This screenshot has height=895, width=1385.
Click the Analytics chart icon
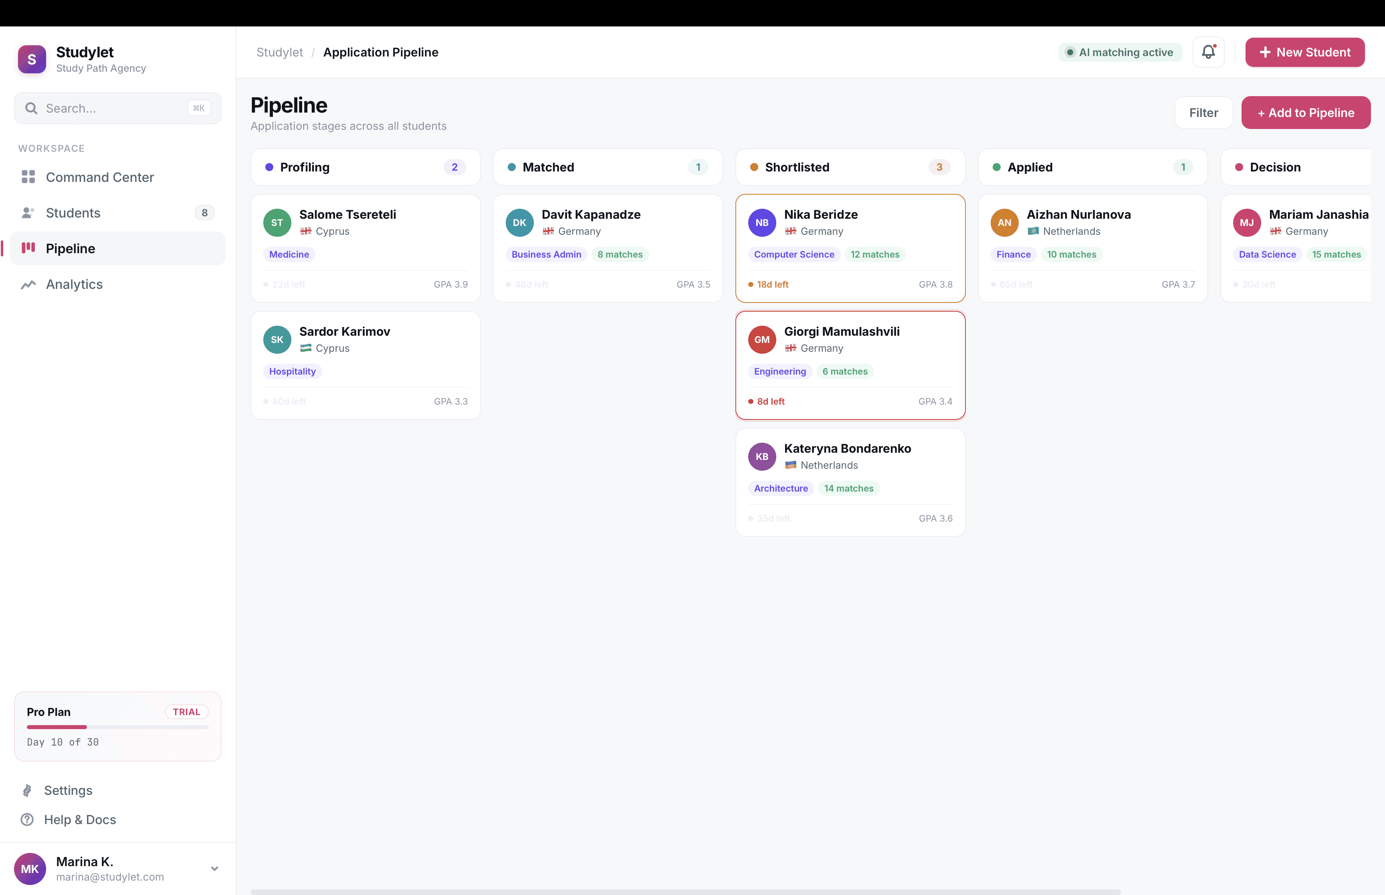tap(28, 284)
